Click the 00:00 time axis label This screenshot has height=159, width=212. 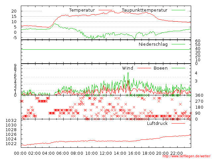click(20, 153)
